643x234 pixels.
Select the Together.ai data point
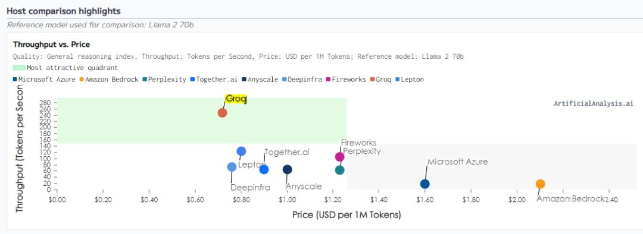tap(264, 169)
